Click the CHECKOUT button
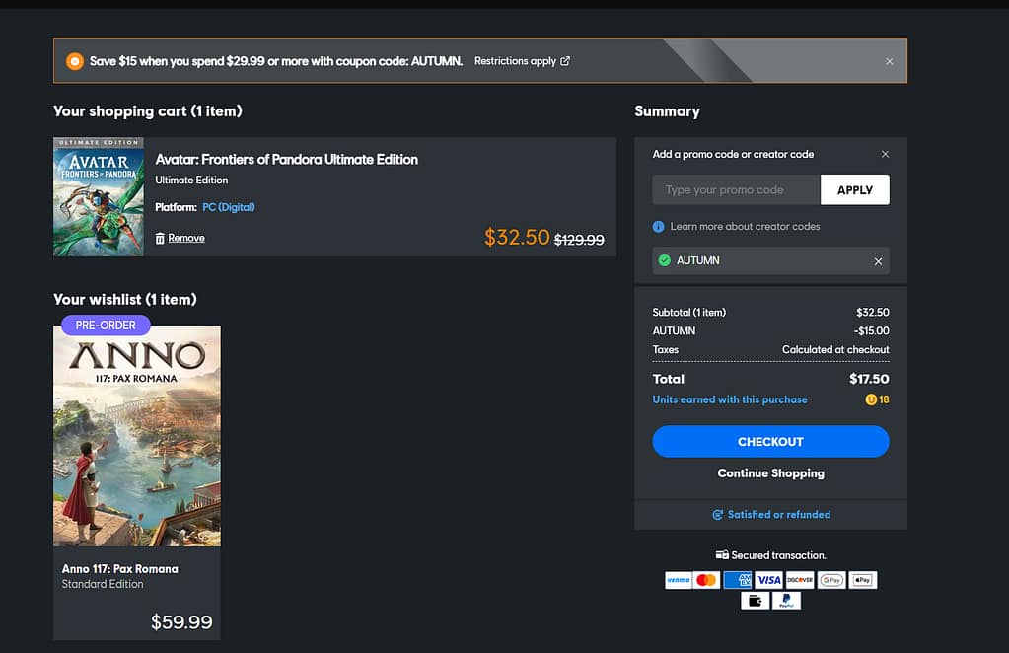Image resolution: width=1009 pixels, height=653 pixels. pos(770,442)
